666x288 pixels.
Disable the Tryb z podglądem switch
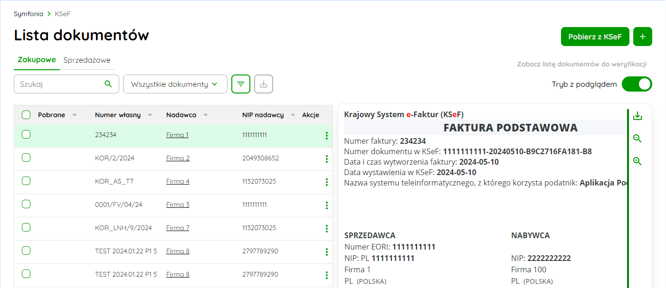637,84
